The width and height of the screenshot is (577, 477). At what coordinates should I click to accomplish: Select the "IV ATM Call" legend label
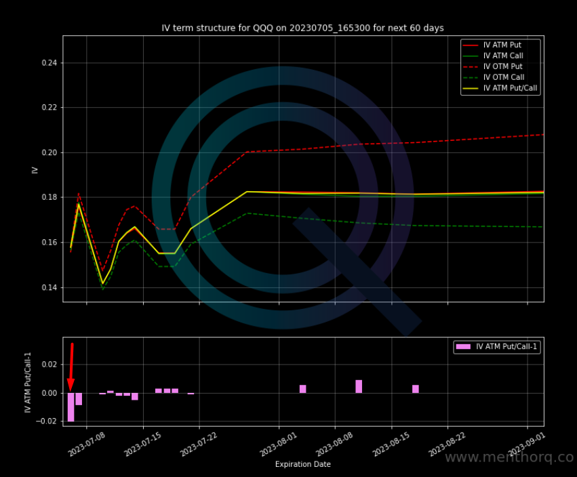click(503, 56)
